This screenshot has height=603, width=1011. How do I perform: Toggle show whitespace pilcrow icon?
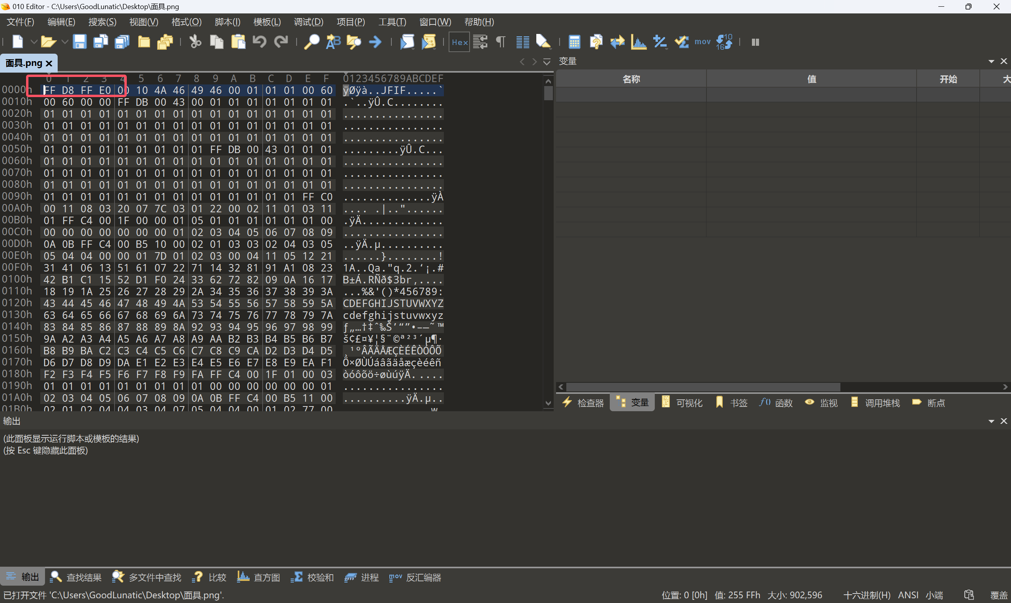[501, 42]
